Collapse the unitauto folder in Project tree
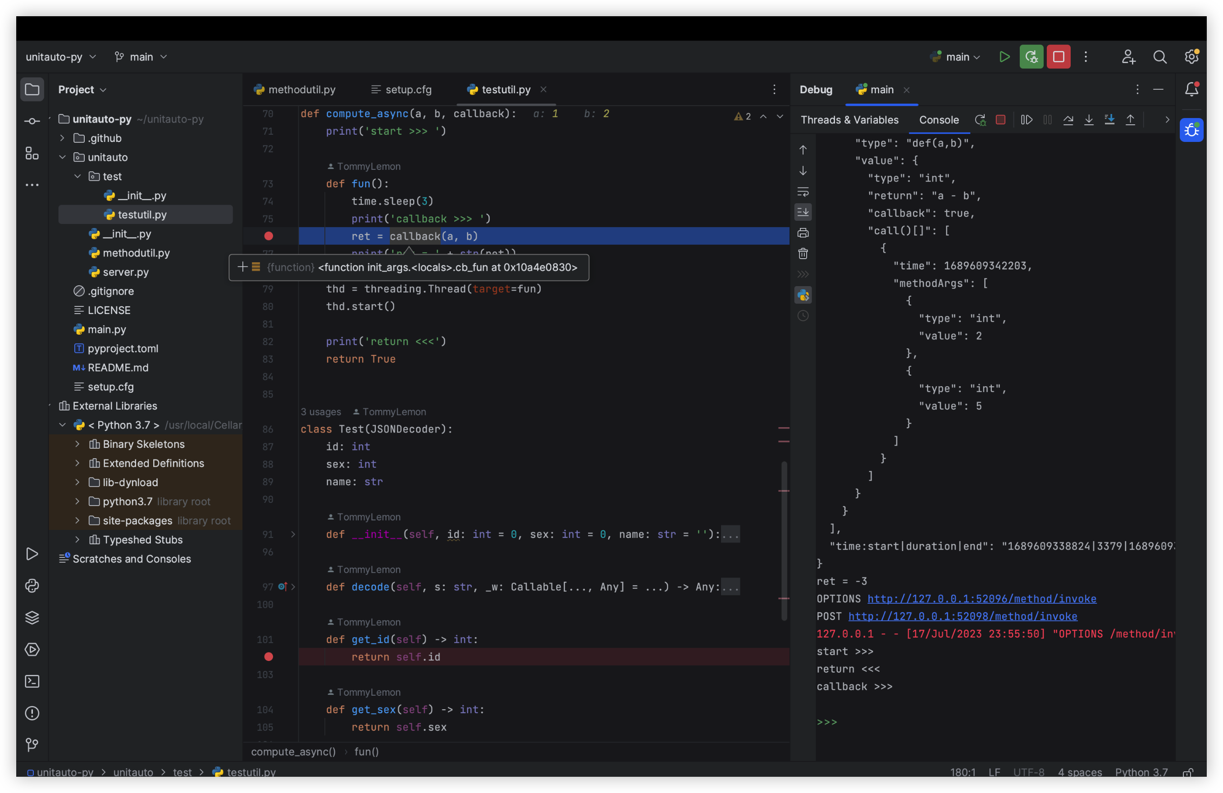 [x=62, y=157]
